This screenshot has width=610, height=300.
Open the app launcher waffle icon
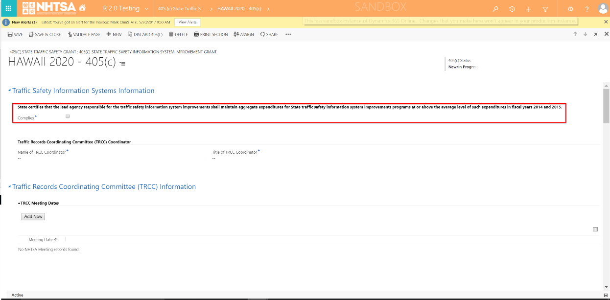8,8
